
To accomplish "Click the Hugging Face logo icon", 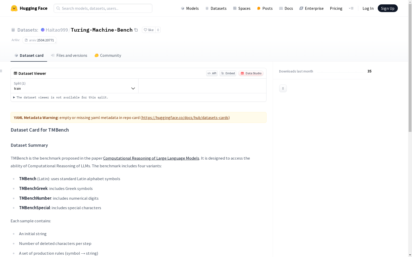I will pos(14,8).
